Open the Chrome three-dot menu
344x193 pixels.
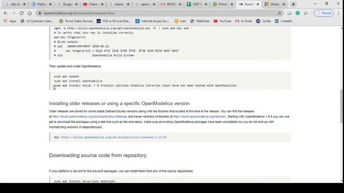(x=339, y=13)
